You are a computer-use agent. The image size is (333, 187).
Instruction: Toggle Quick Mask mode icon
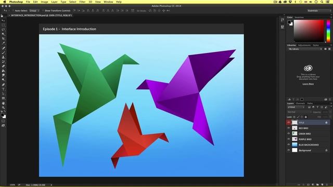pyautogui.click(x=3, y=121)
